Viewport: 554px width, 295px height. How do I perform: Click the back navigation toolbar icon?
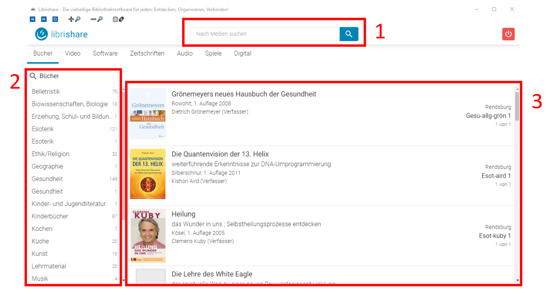click(33, 19)
